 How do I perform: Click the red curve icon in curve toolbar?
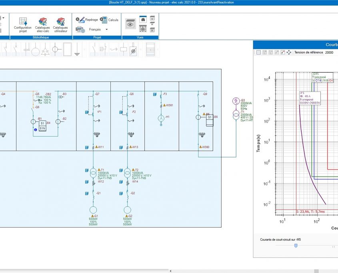pos(283,52)
